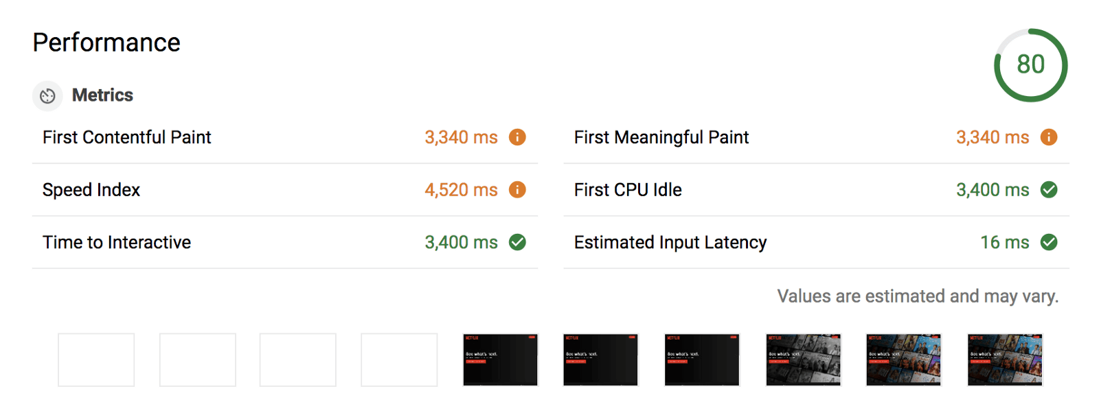Click the performance score gauge showing 80
The height and width of the screenshot is (415, 1099).
[1030, 65]
